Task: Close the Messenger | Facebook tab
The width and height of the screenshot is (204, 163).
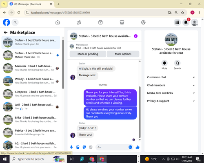Action: pyautogui.click(x=51, y=4)
